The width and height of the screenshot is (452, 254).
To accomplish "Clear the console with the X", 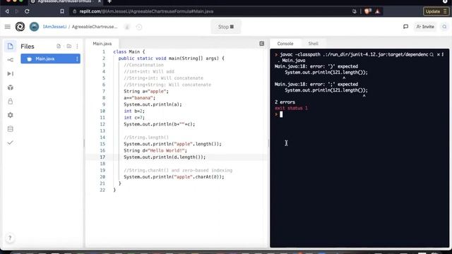I will [x=439, y=54].
